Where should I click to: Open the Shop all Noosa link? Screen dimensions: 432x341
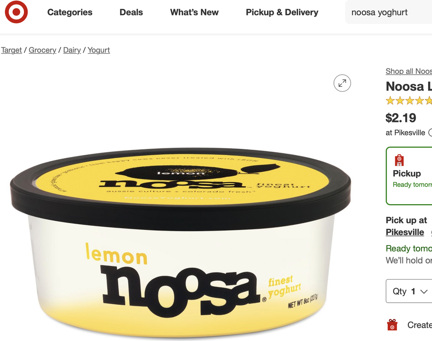coord(409,71)
